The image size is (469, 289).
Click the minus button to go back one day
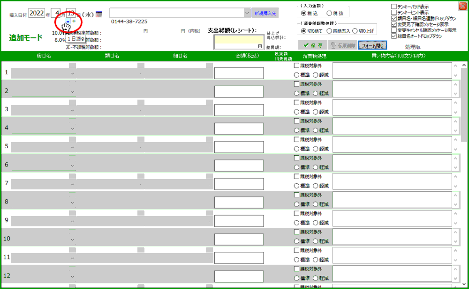68,22
